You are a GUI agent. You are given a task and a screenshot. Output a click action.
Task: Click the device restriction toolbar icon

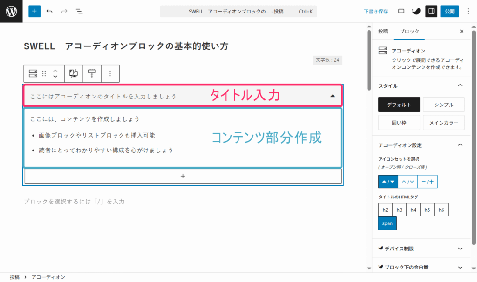74,73
